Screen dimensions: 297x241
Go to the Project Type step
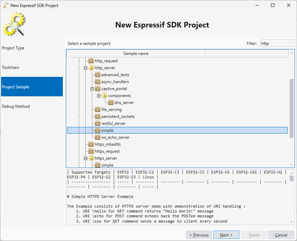pos(13,48)
